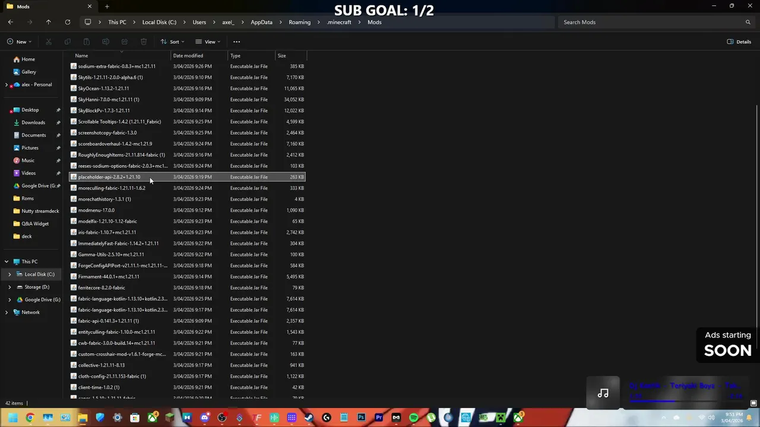The width and height of the screenshot is (760, 427).
Task: Open Windows Settings gear in taskbar
Action: 118,418
